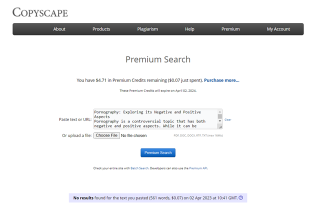Follow the Premium API link

[x=197, y=168]
